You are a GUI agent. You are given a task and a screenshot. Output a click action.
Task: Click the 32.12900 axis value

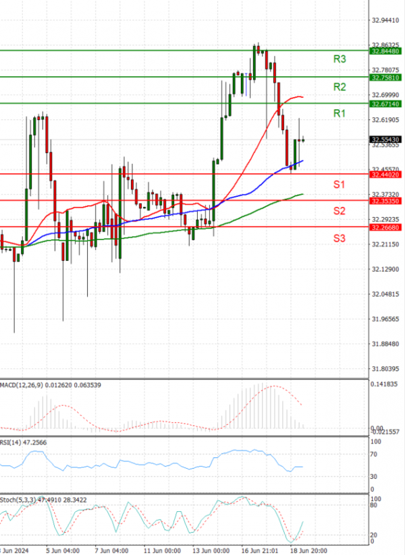click(385, 269)
